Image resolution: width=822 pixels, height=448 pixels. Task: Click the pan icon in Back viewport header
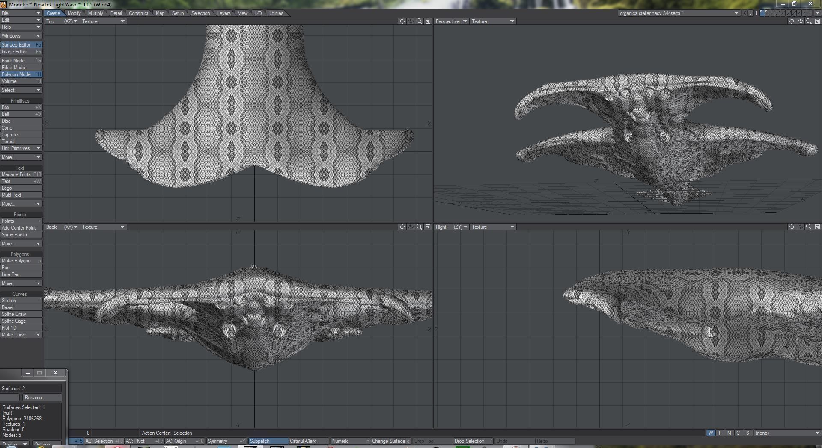pyautogui.click(x=402, y=227)
